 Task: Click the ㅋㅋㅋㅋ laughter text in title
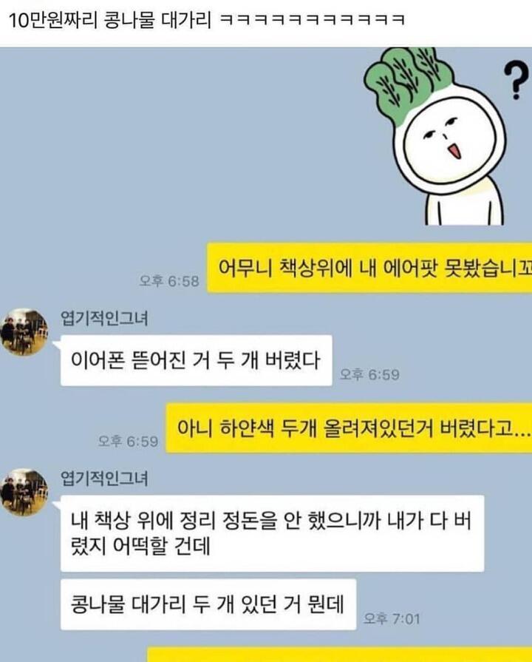coord(313,20)
